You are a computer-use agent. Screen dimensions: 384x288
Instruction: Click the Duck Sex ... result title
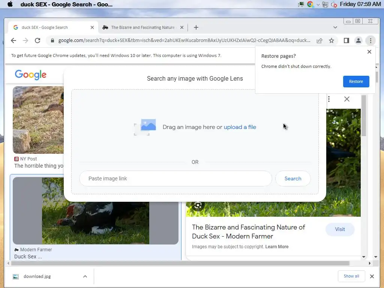[x=28, y=256]
